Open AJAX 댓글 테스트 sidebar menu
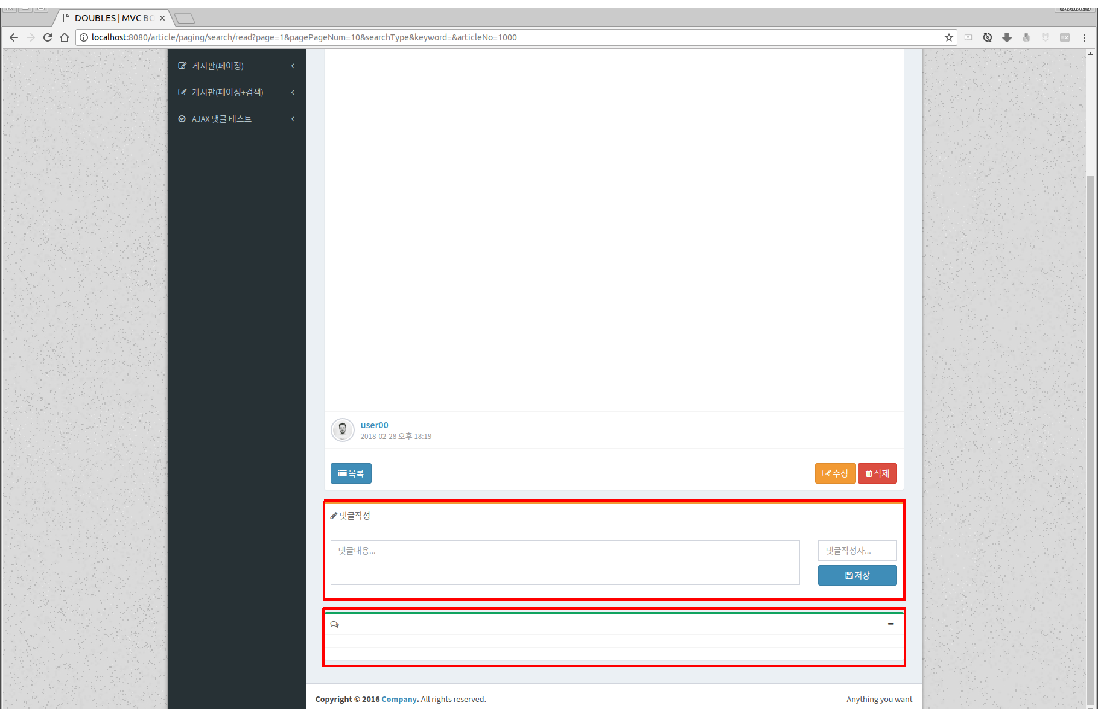This screenshot has width=1098, height=717. [x=237, y=119]
